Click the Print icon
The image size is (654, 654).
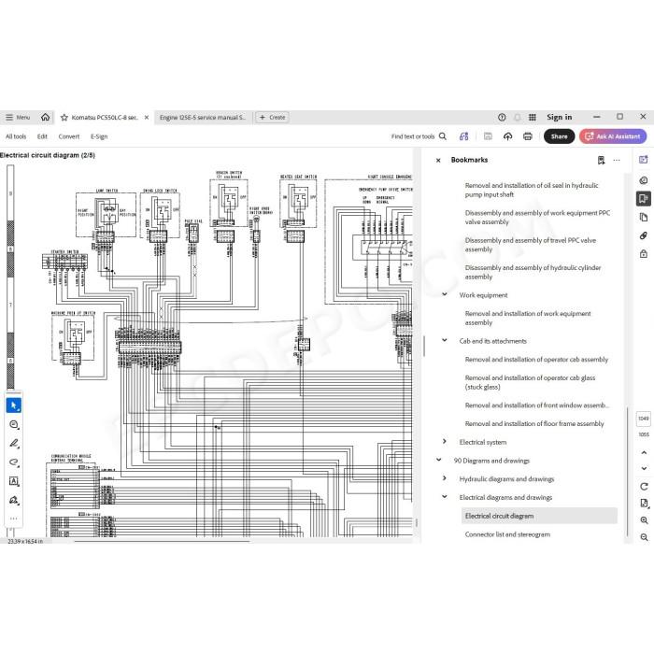528,136
